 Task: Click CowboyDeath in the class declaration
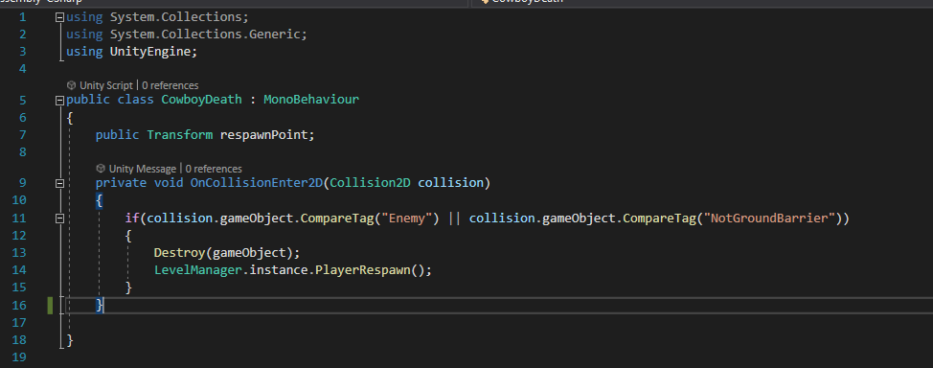click(x=202, y=99)
